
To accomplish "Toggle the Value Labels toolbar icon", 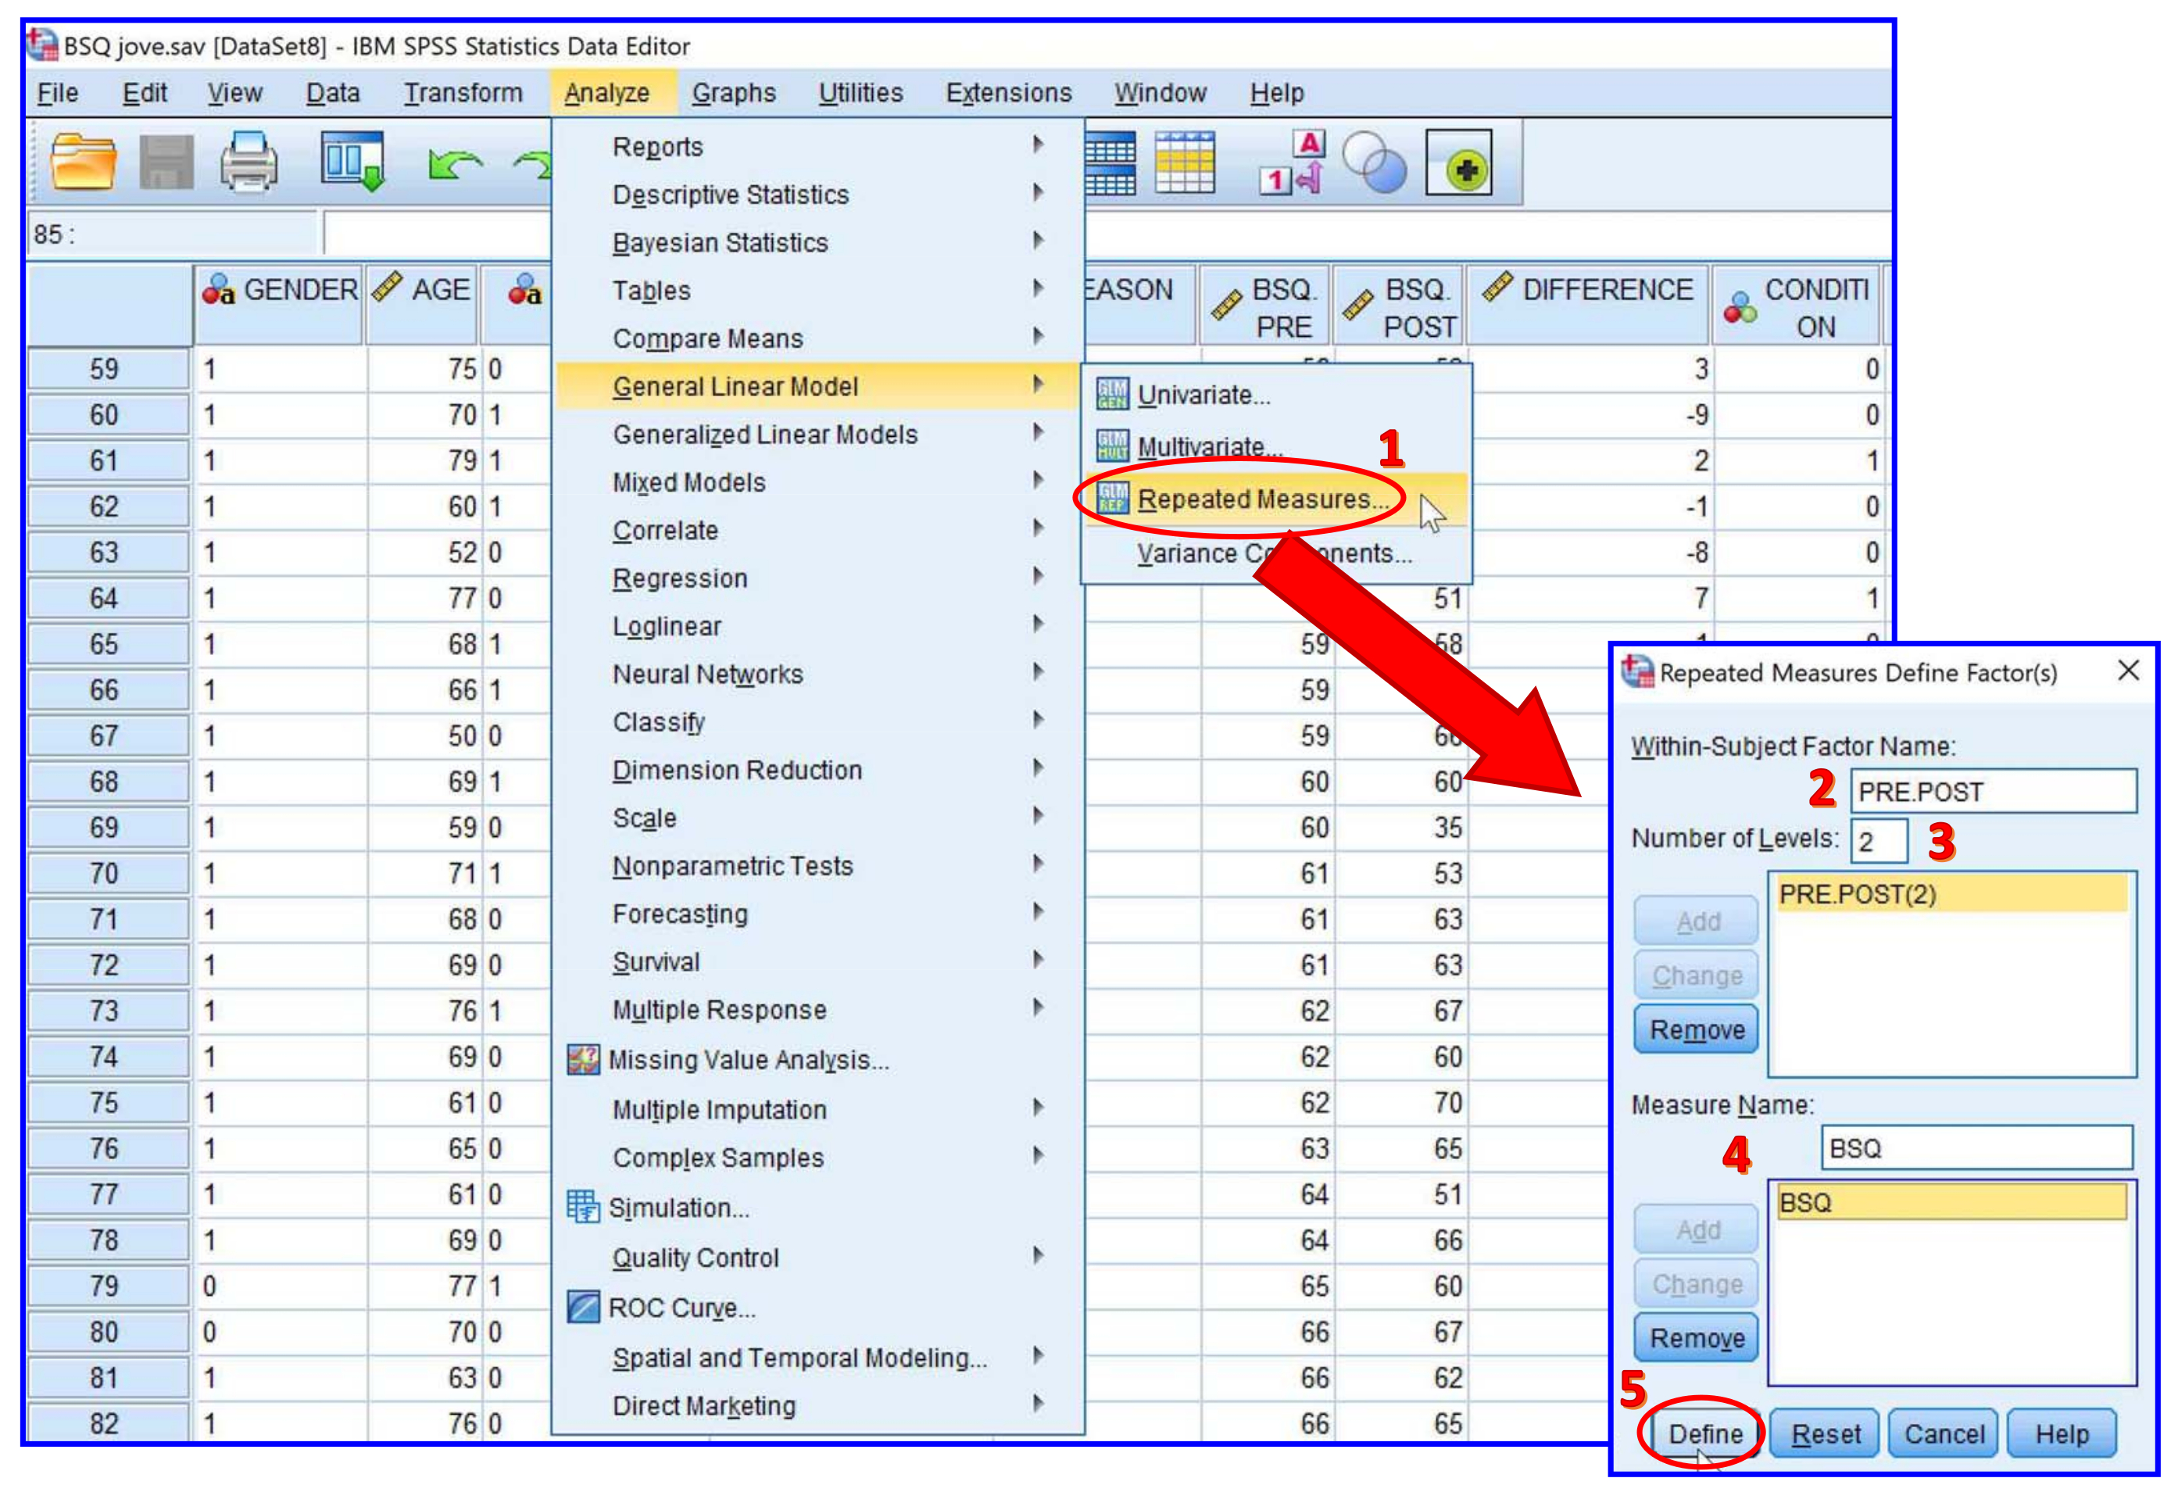I will (x=1292, y=162).
